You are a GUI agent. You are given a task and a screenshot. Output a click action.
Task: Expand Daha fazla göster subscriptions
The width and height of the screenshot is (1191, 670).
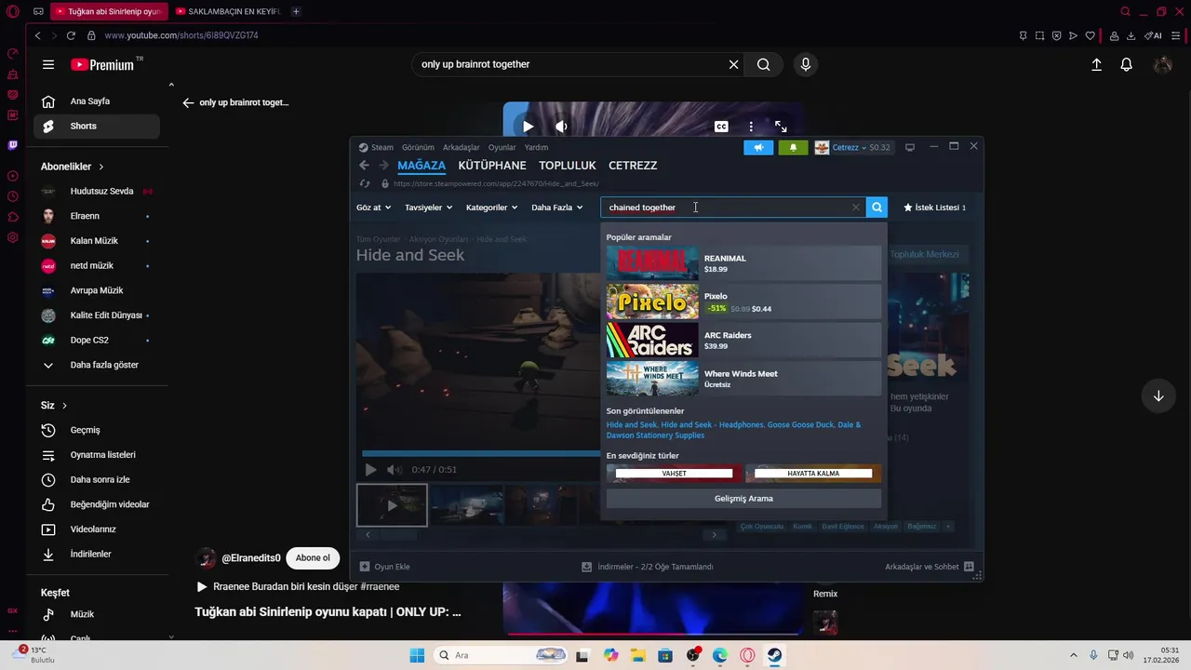[x=97, y=365]
